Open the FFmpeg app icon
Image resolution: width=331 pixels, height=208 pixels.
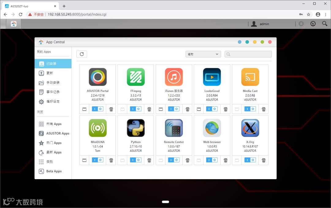pos(136,77)
